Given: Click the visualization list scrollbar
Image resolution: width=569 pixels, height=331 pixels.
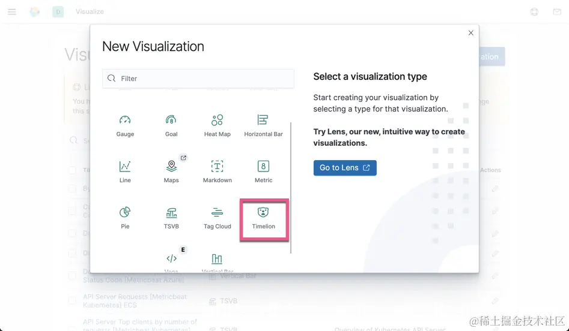Looking at the screenshot, I should coord(291,188).
